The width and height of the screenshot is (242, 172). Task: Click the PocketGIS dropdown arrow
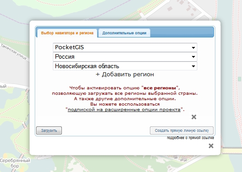(193, 48)
